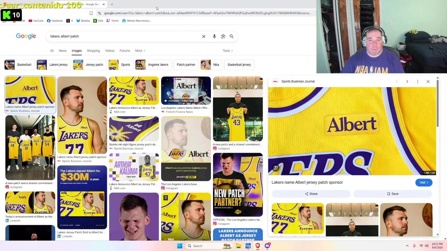Filter images by the Basketball jersey chip
The width and height of the screenshot is (447, 251).
pyautogui.click(x=239, y=64)
